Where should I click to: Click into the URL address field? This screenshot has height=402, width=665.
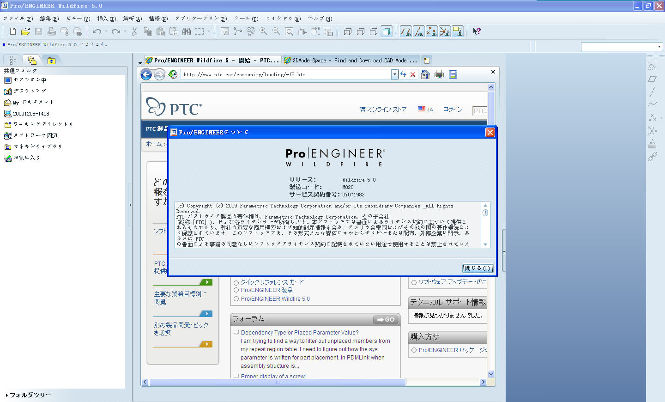coord(287,74)
